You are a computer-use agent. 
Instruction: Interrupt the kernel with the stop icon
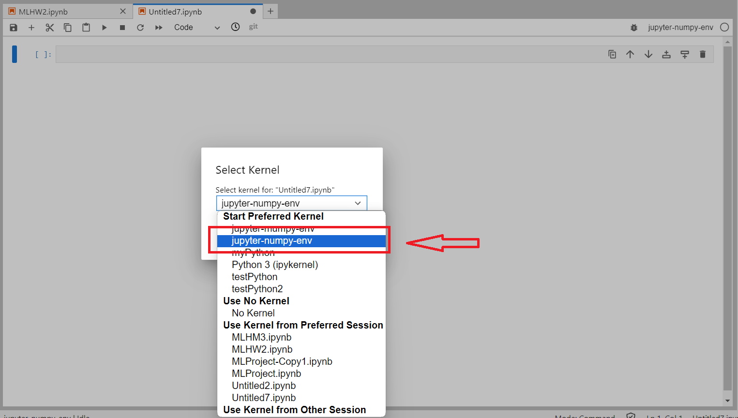[x=122, y=28]
